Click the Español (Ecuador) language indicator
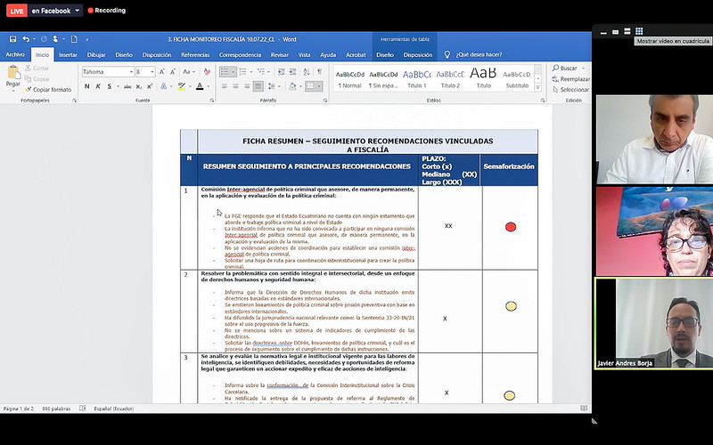713x445 pixels. click(x=114, y=409)
